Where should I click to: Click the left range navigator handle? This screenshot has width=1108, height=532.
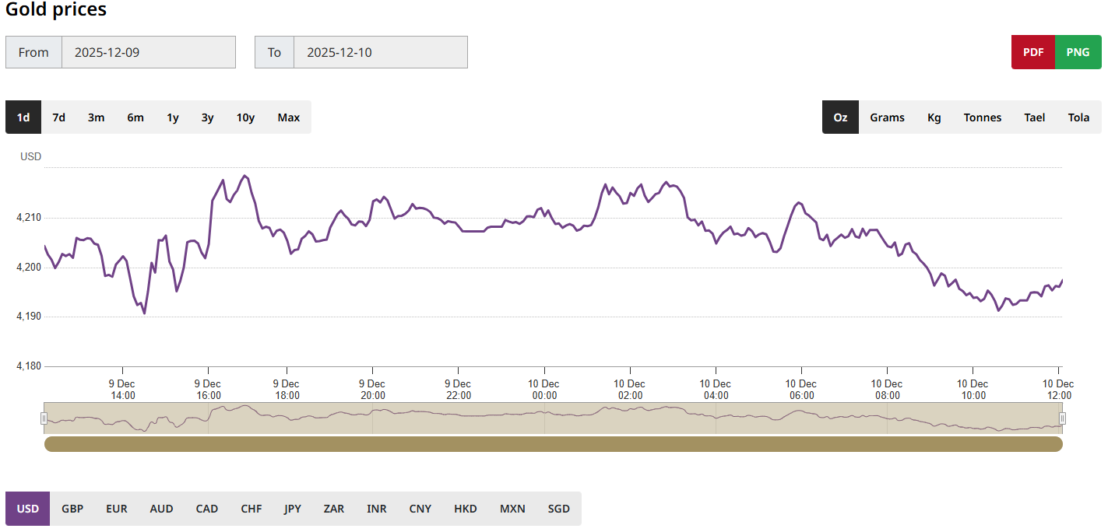[x=44, y=418]
